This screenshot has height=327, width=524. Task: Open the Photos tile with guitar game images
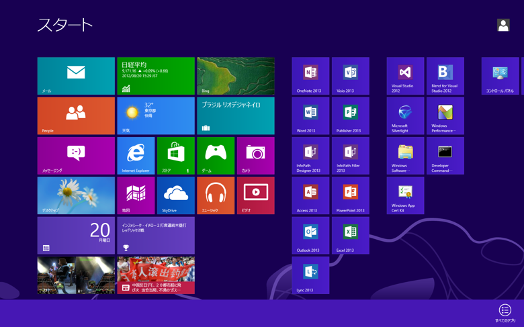click(x=76, y=275)
